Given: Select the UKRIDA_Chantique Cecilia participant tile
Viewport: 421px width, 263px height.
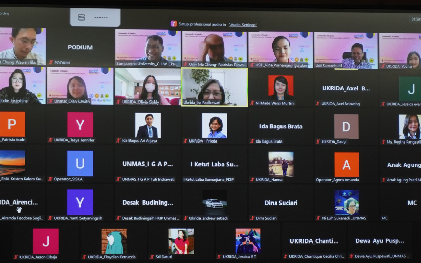Looking at the screenshot, I should [x=314, y=241].
